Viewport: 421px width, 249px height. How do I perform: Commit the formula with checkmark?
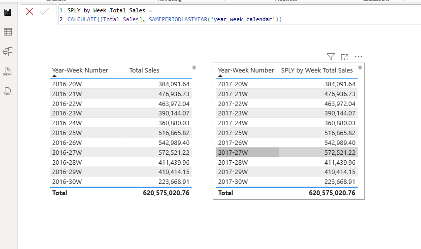point(44,11)
